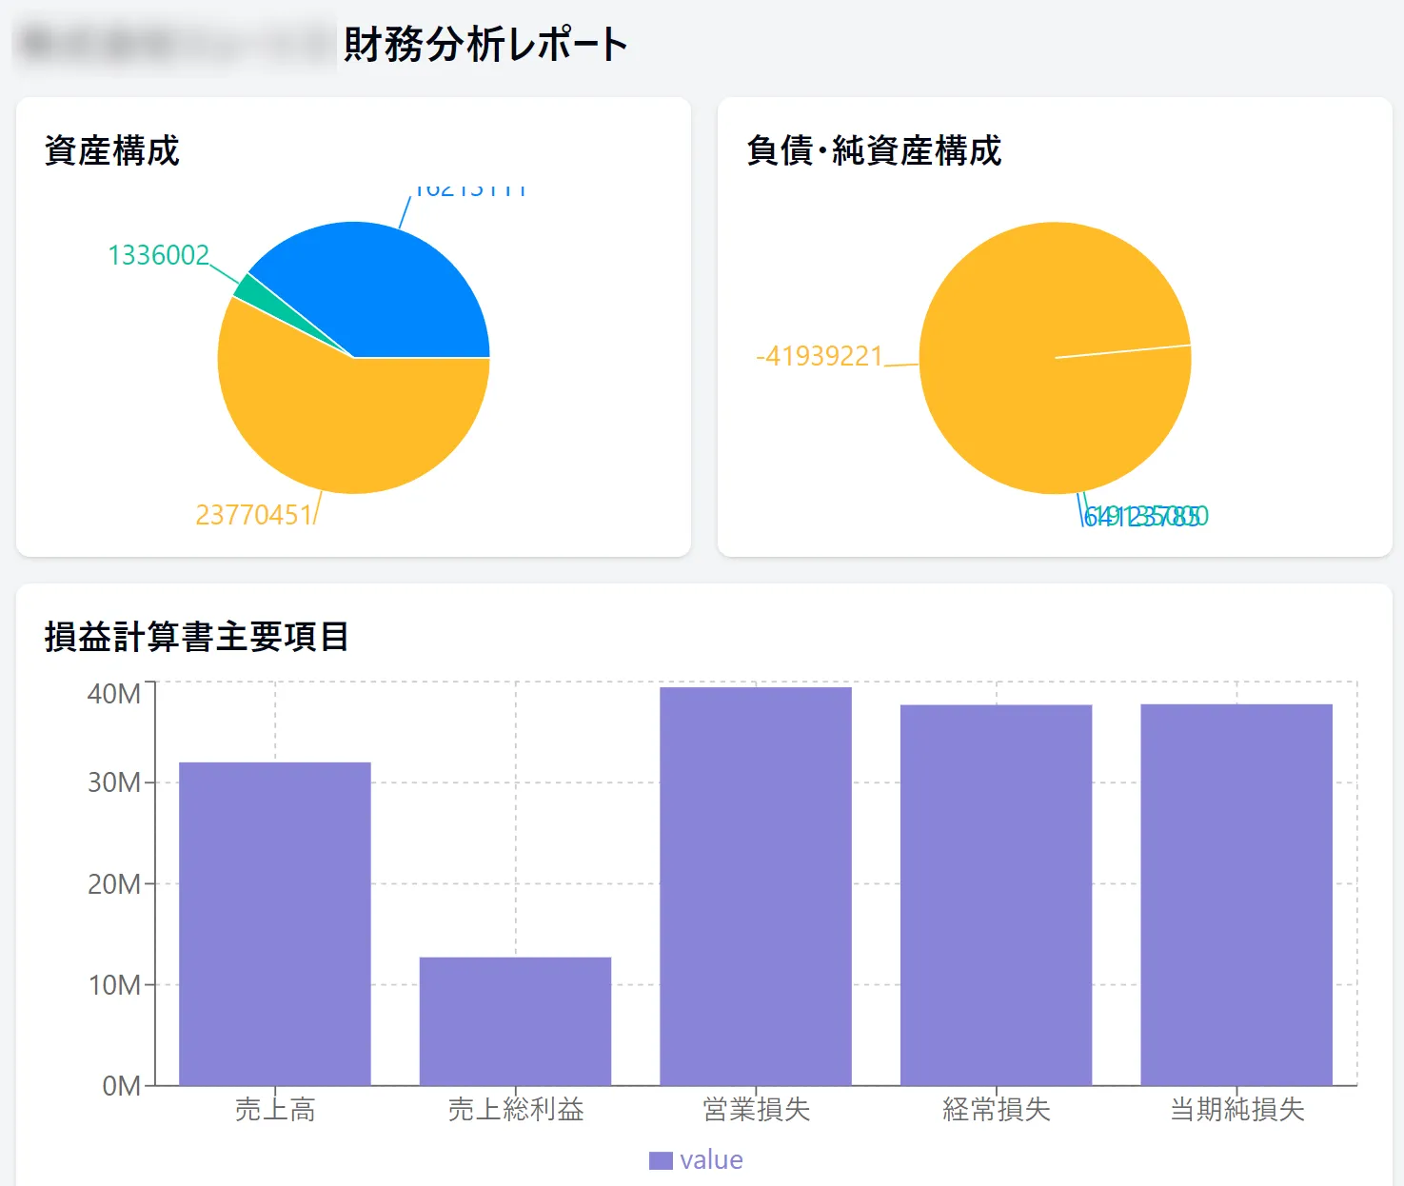Screen dimensions: 1404x1186
Task: Click the 23770451 data label
Action: click(x=254, y=515)
